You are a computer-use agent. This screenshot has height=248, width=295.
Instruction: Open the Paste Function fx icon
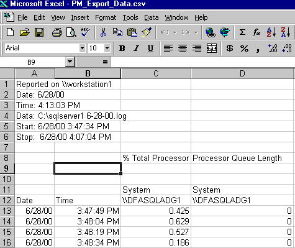[256, 32]
